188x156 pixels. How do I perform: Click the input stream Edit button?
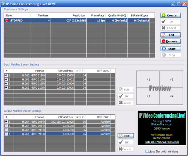tap(126, 90)
